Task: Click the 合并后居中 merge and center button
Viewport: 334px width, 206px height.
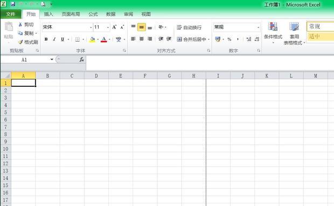Action: coord(192,39)
